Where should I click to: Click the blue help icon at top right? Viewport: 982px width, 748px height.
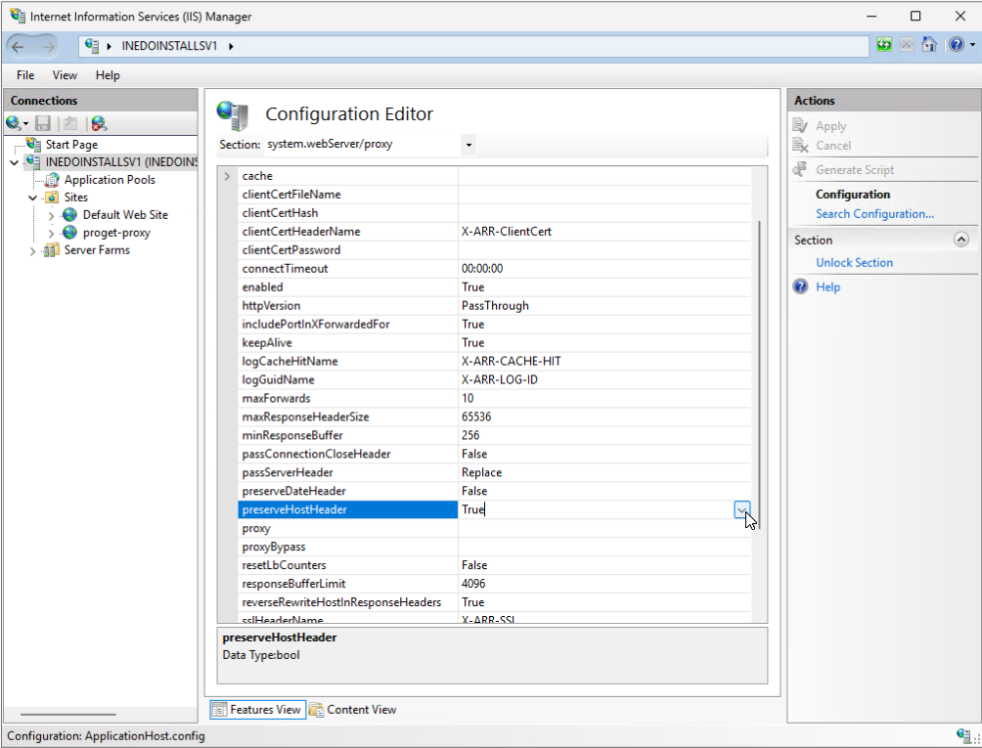pyautogui.click(x=957, y=44)
